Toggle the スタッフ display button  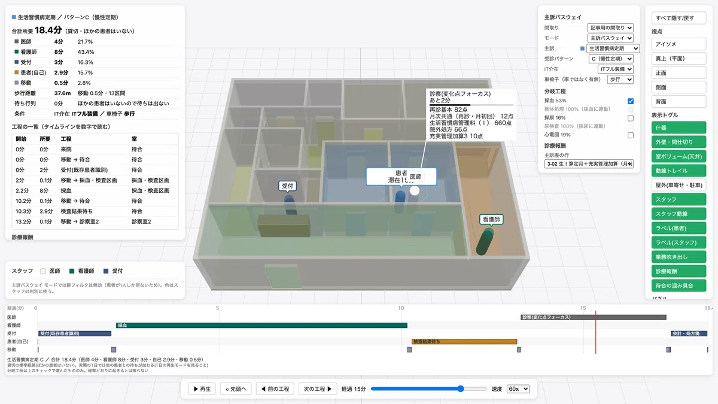[679, 199]
